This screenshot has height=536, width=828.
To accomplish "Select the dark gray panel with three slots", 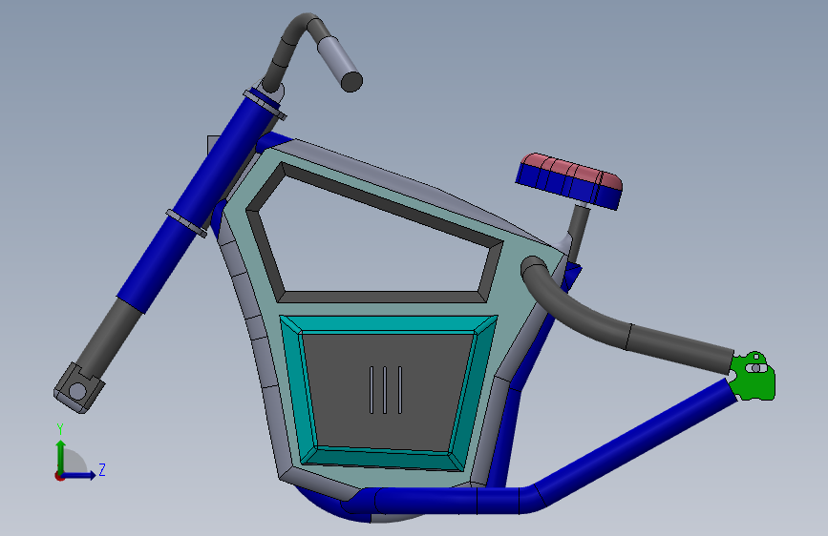I will (388, 390).
